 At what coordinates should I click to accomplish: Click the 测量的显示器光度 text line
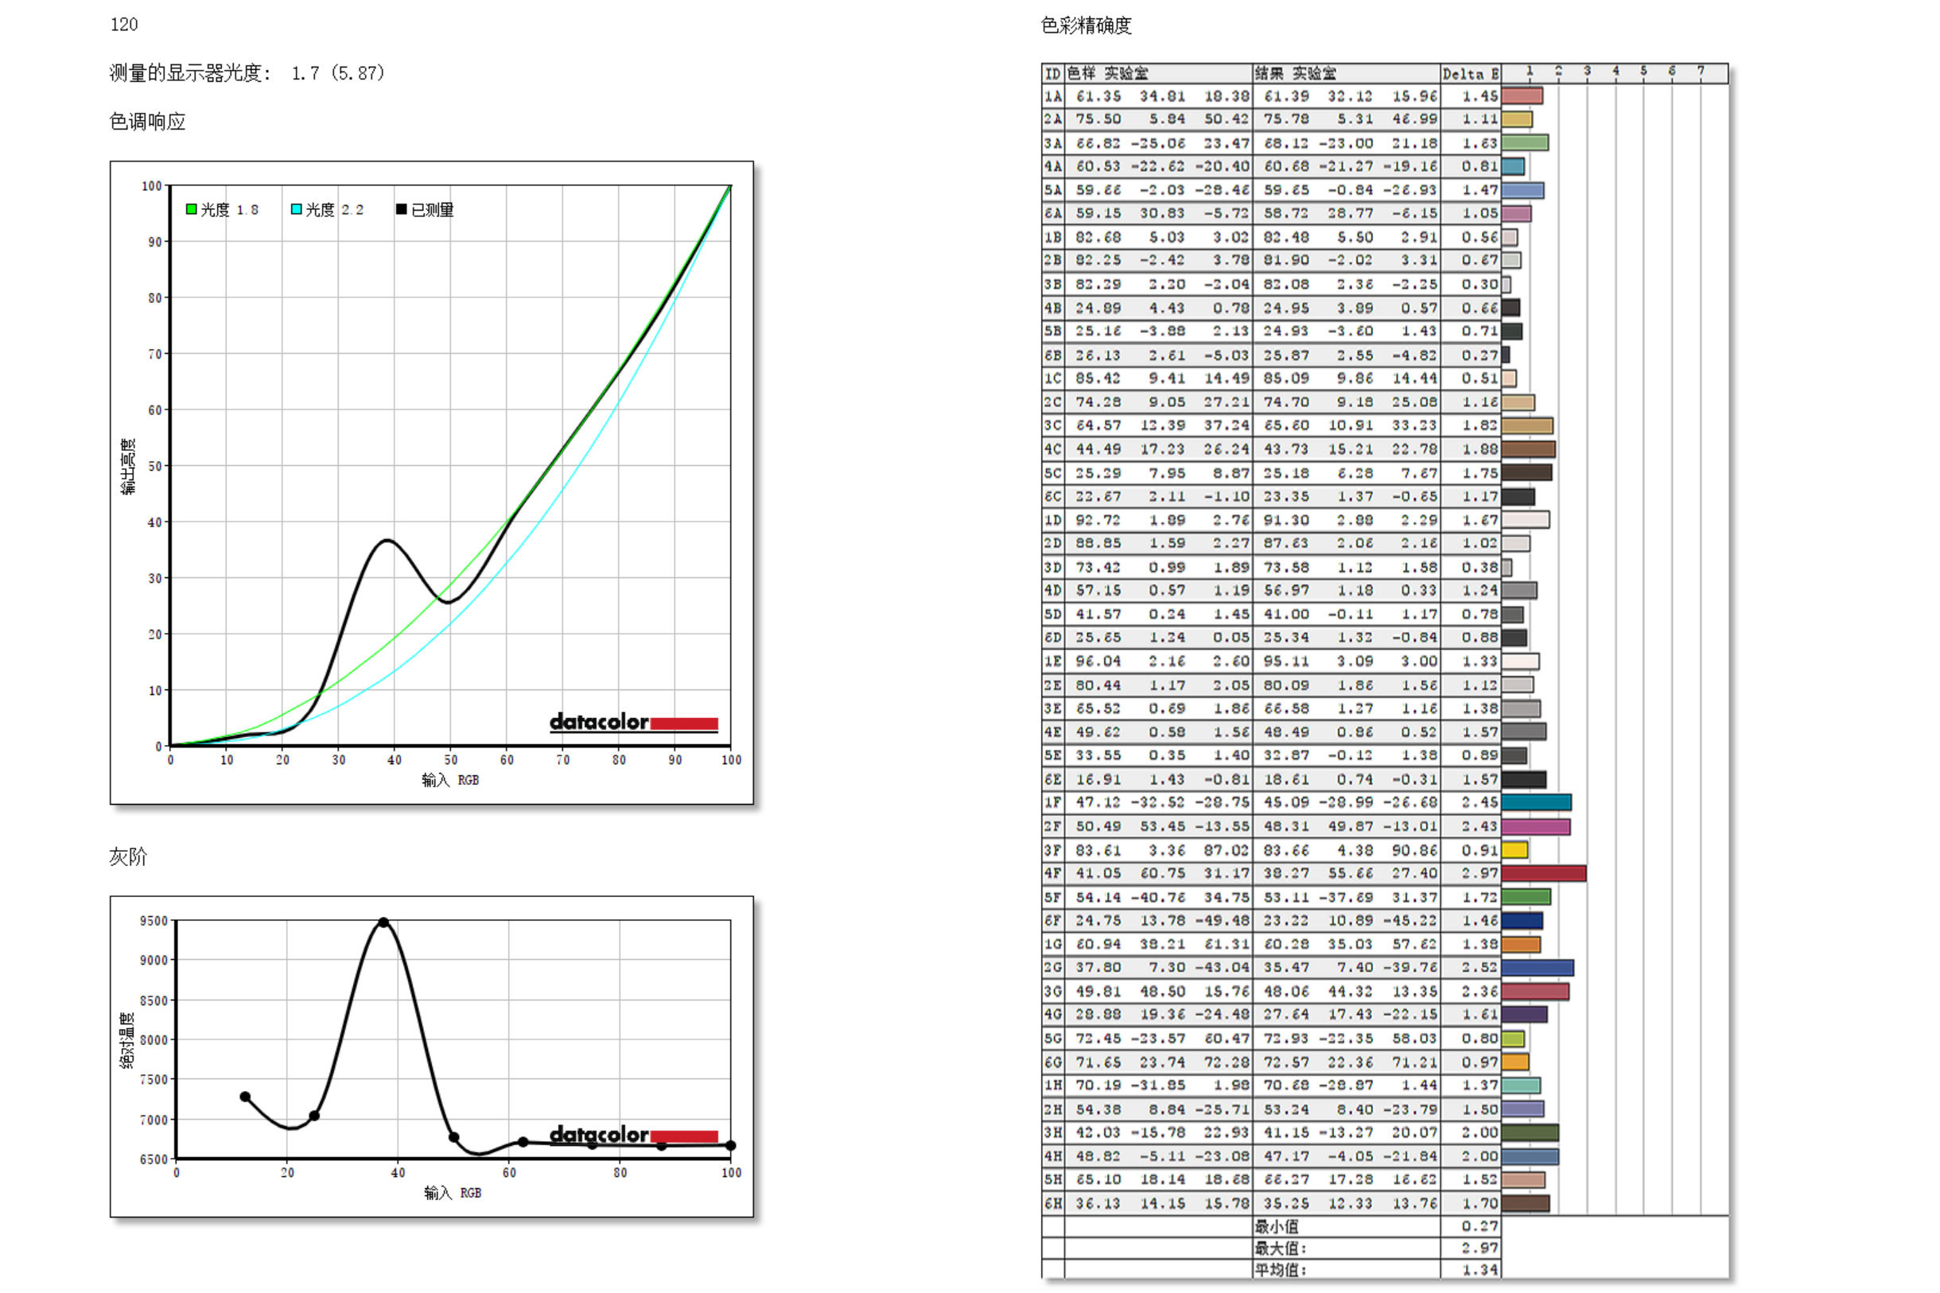pos(247,72)
